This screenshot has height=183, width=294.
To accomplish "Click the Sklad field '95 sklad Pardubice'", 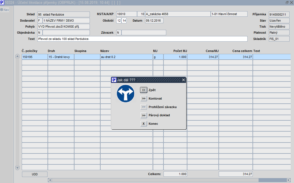I will tap(63, 14).
